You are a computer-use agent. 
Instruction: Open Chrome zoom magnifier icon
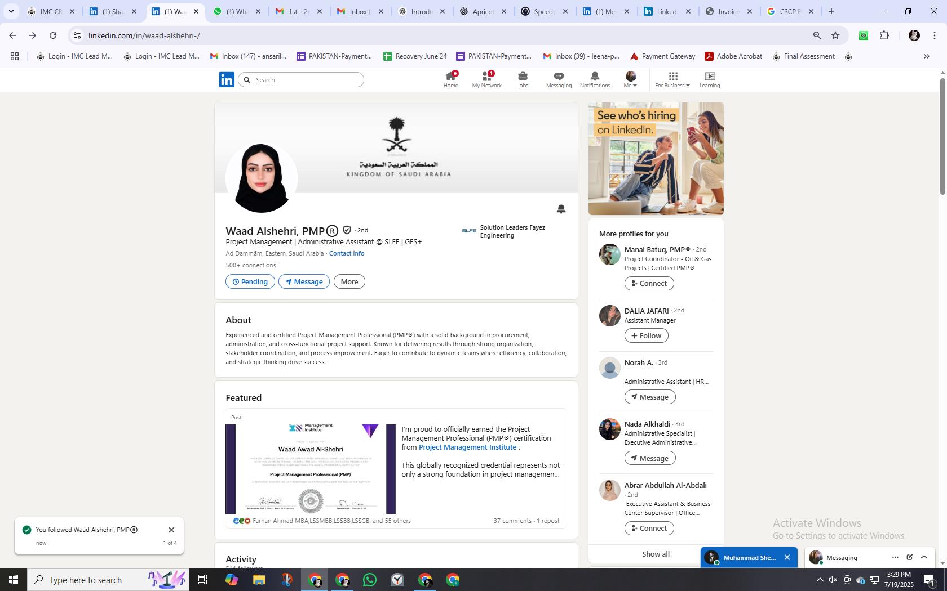pos(817,35)
